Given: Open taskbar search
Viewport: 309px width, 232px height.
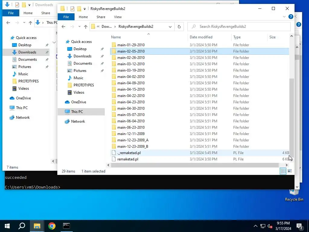Looking at the screenshot, I should (22, 226).
